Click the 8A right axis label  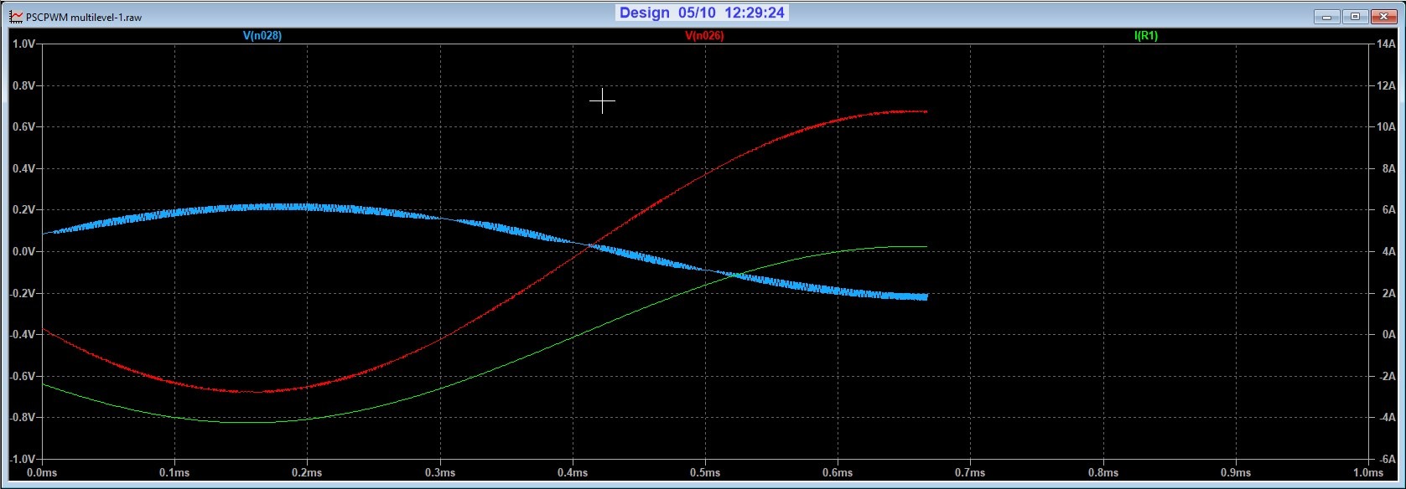tap(1389, 168)
